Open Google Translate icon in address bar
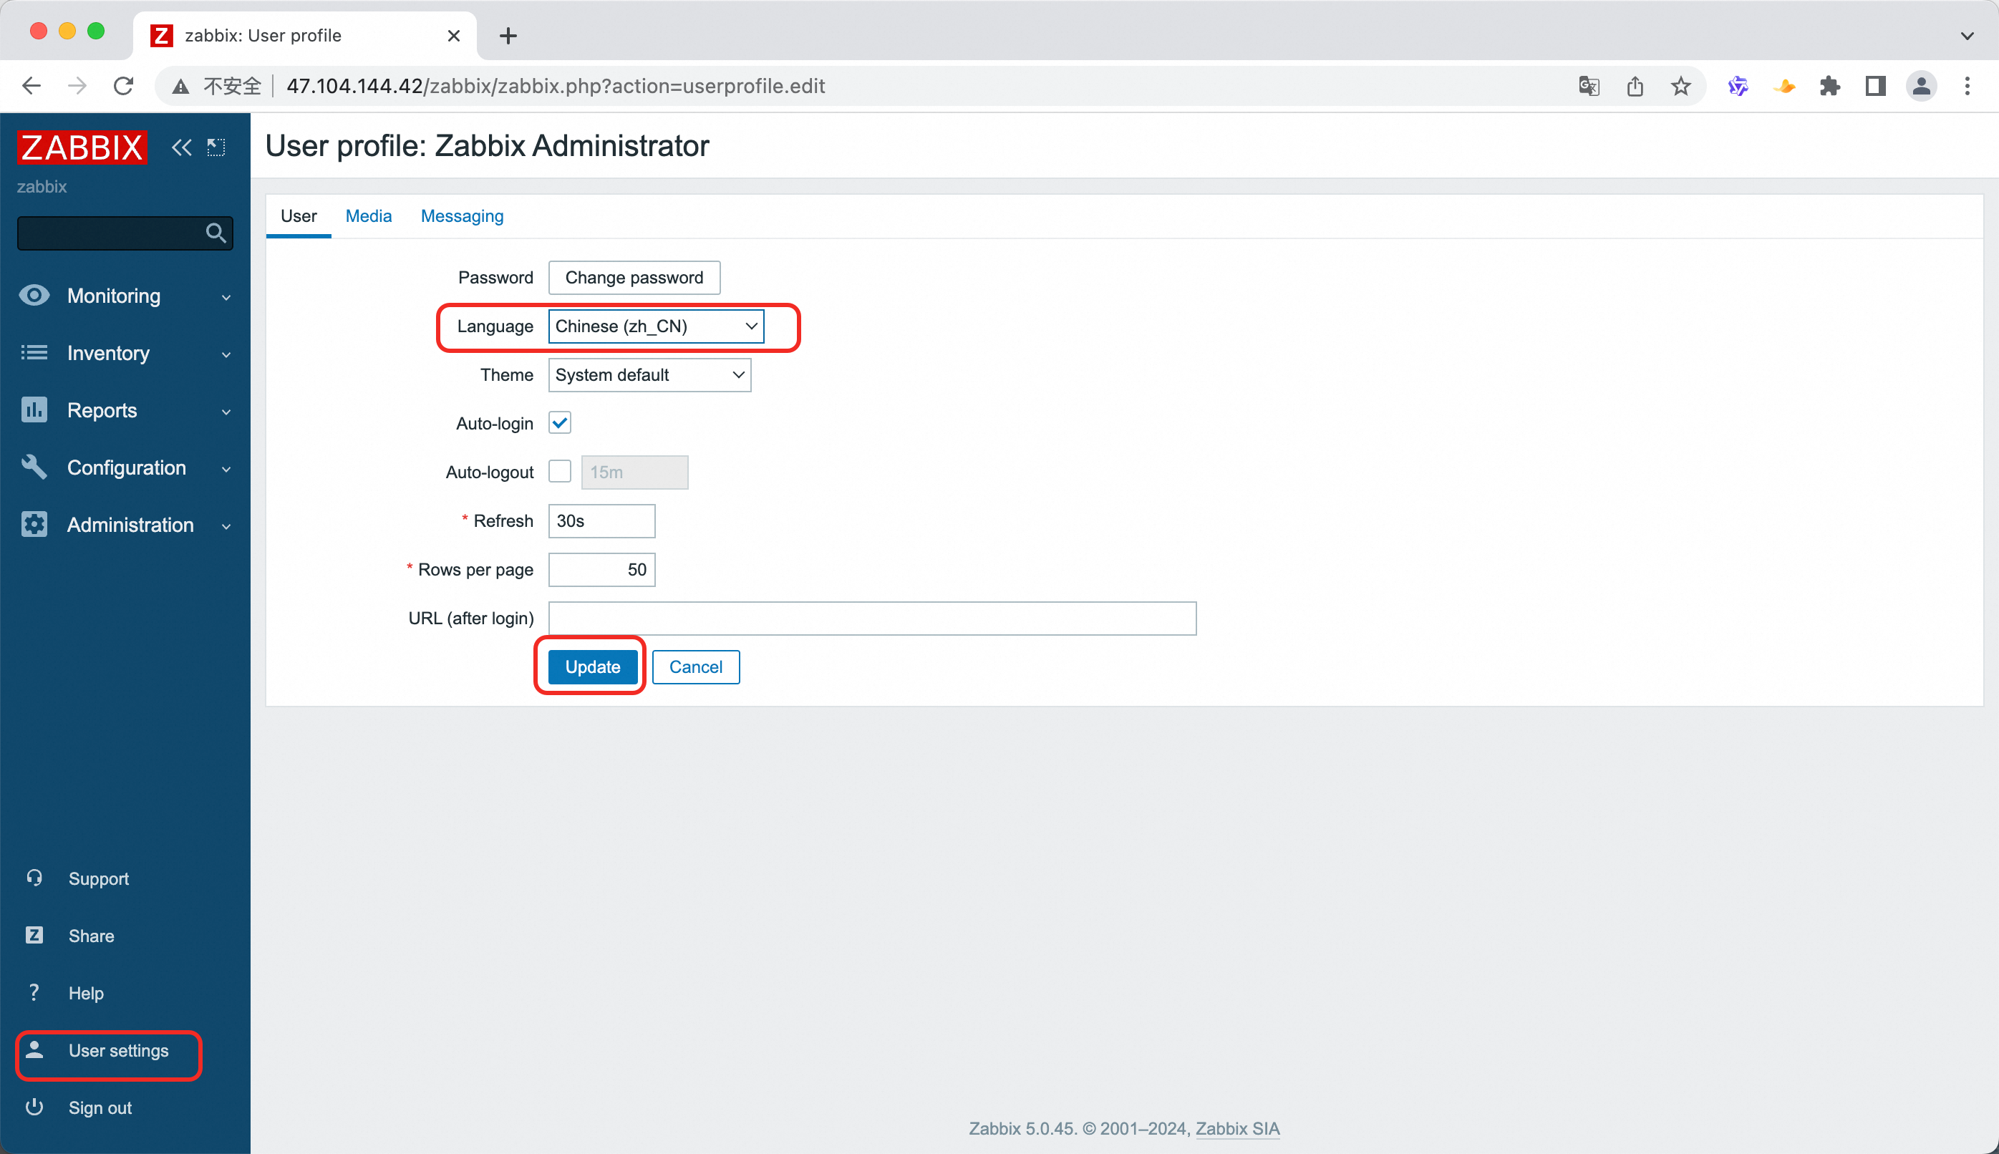 1589,86
